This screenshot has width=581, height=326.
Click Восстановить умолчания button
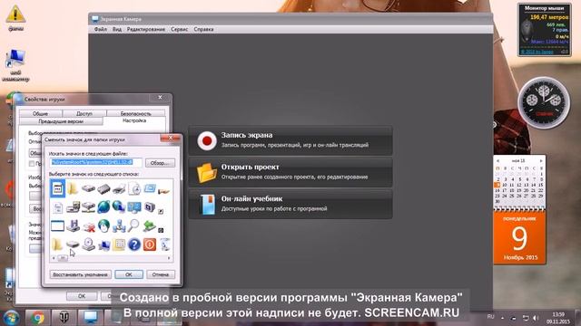pyautogui.click(x=81, y=274)
